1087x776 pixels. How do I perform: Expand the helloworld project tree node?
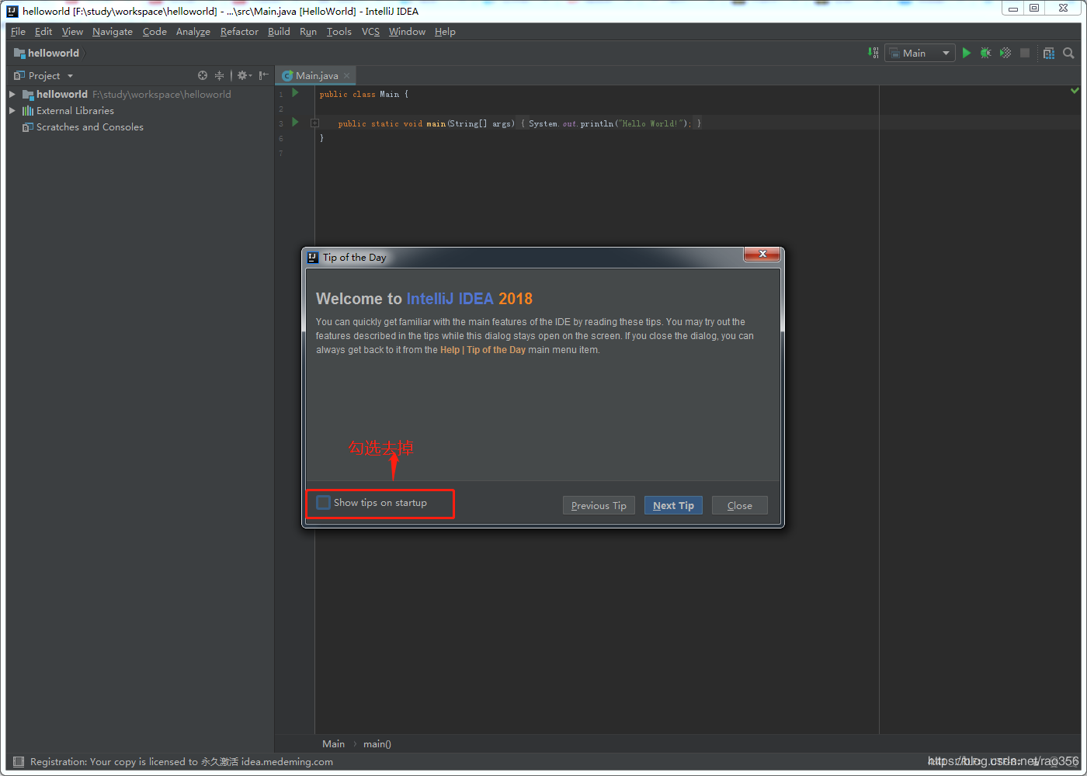coord(12,95)
